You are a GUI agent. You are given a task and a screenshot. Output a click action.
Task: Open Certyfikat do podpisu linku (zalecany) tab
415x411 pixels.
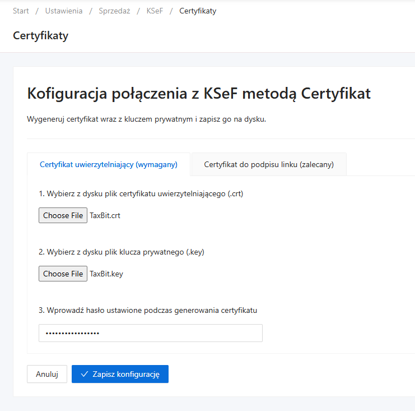point(269,164)
